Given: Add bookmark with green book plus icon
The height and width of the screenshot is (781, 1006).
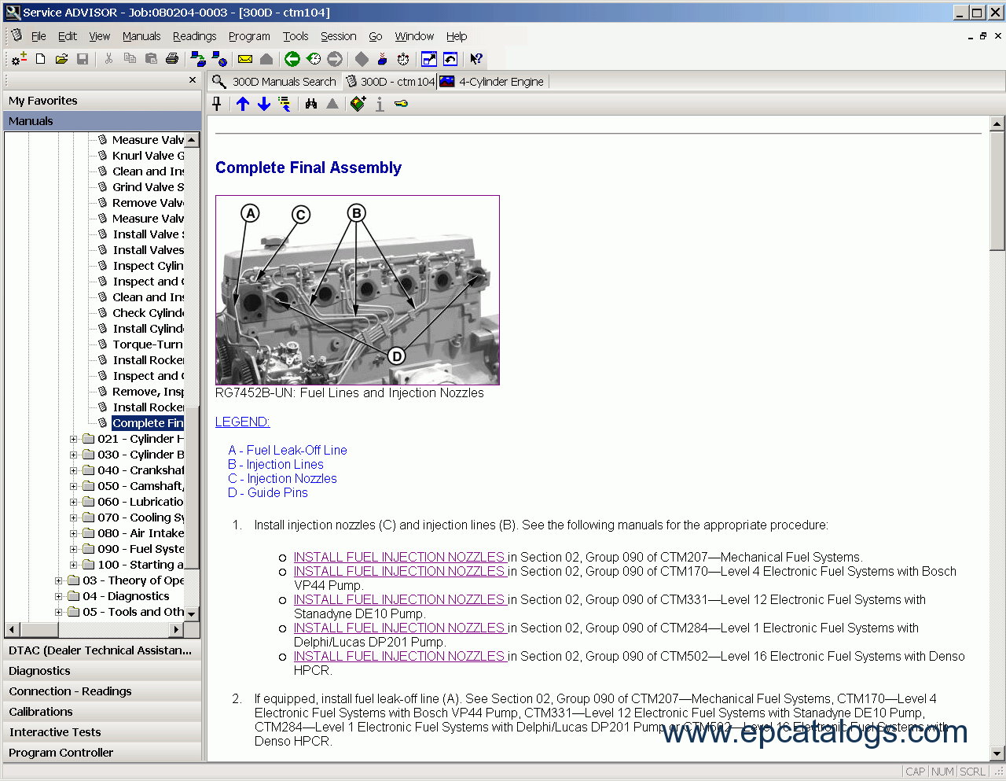Looking at the screenshot, I should [x=358, y=104].
